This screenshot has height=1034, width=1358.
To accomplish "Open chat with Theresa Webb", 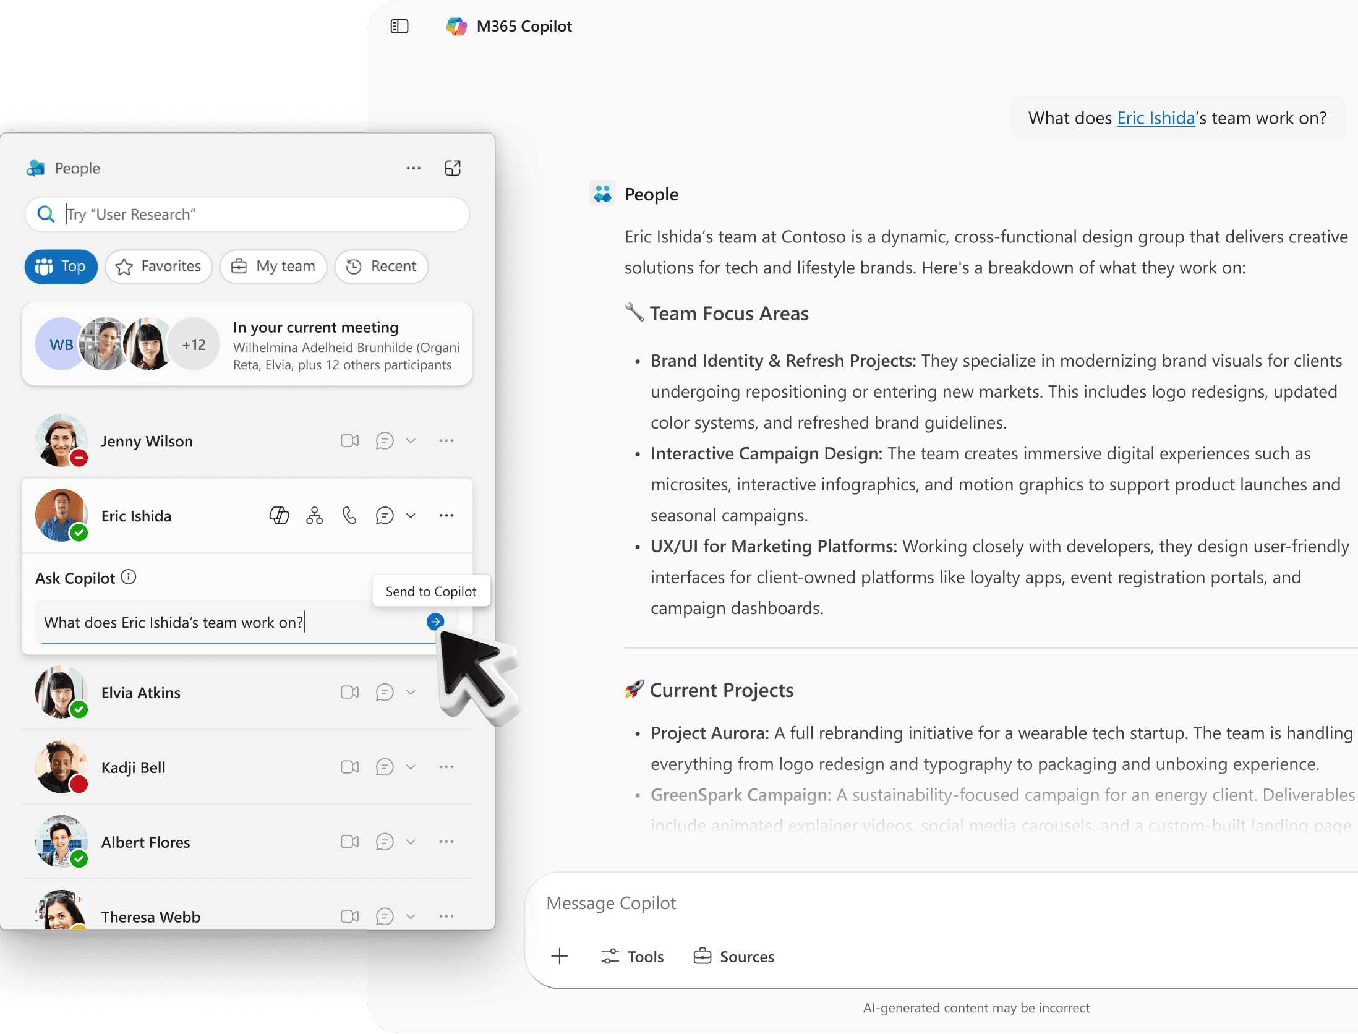I will click(x=385, y=917).
